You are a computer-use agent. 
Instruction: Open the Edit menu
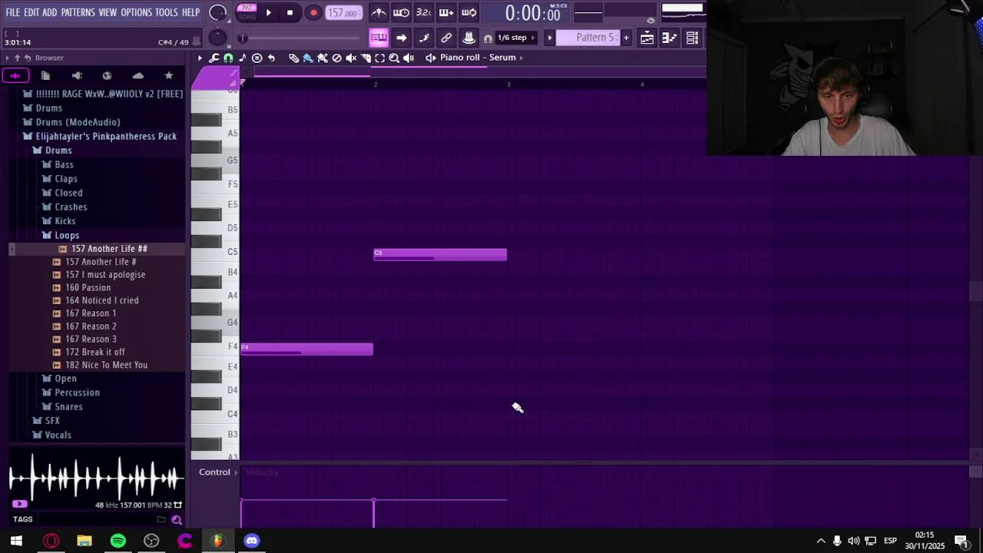click(x=31, y=12)
